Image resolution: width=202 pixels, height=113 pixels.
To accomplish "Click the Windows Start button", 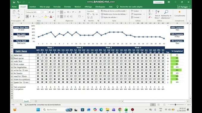I will click(38, 110).
